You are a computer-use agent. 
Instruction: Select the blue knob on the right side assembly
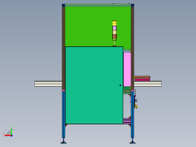(136, 100)
